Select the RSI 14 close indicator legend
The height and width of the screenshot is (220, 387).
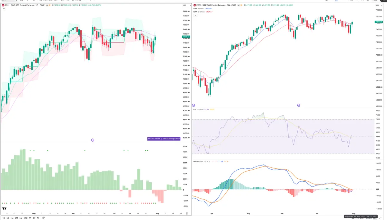click(198, 109)
